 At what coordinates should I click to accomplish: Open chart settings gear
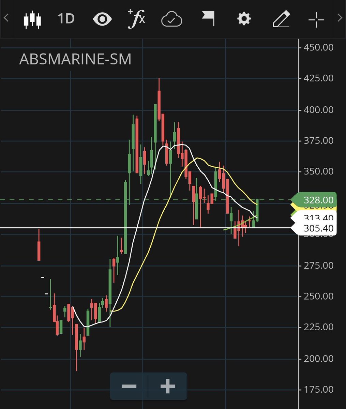[244, 19]
